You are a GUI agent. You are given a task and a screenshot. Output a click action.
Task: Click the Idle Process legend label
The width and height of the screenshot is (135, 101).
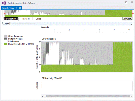[x=14, y=41]
